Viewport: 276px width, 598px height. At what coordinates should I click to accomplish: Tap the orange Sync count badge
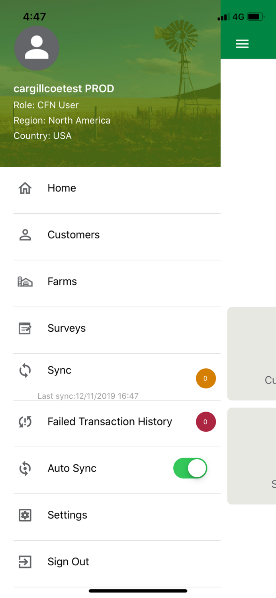pos(206,379)
